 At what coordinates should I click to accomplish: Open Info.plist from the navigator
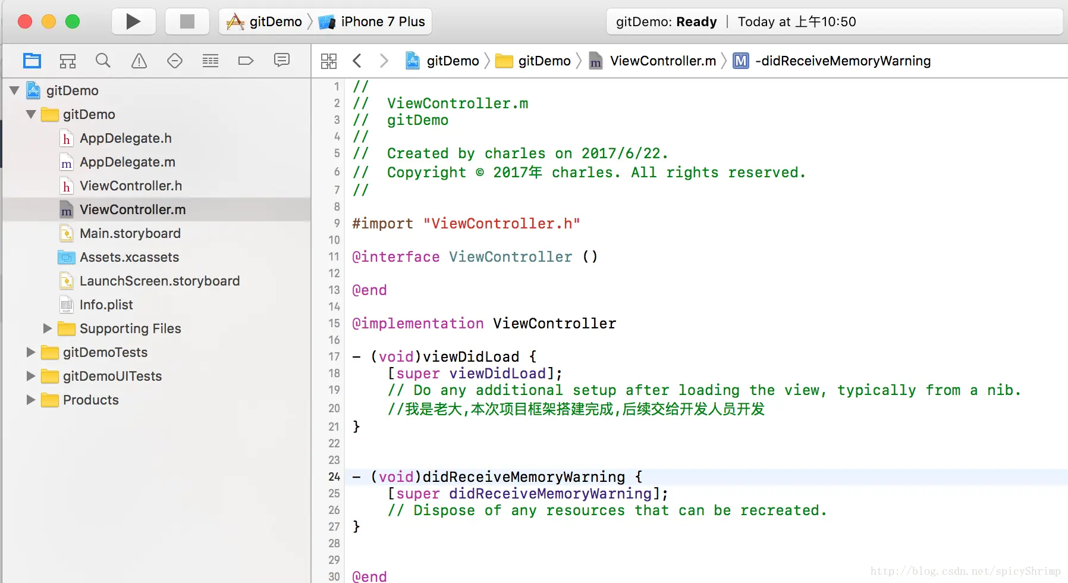[x=106, y=305]
